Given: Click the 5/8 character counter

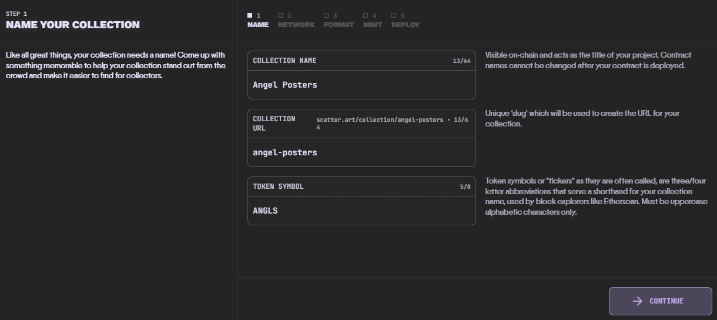Looking at the screenshot, I should coord(465,187).
